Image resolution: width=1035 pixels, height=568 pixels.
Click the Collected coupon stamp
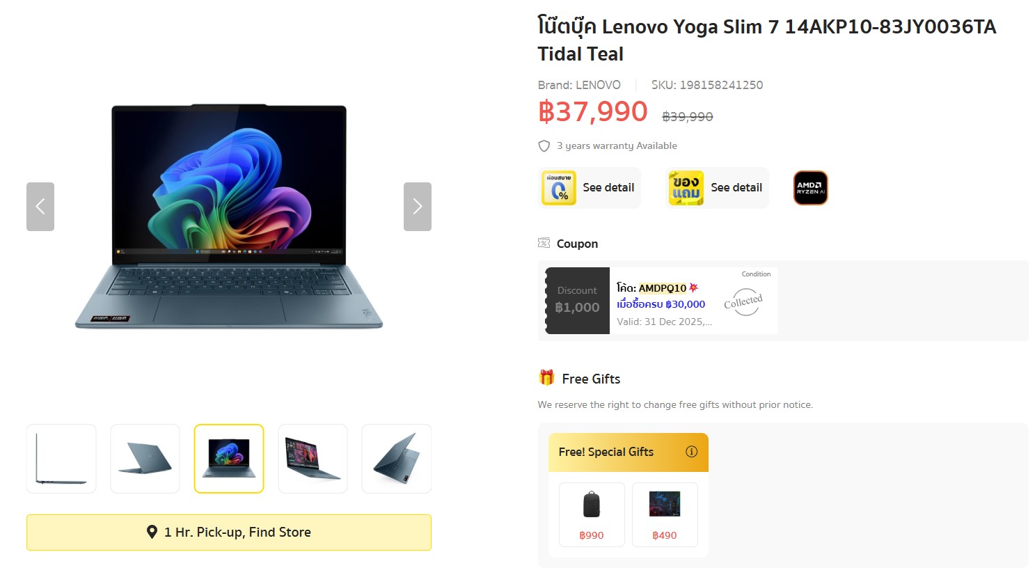(x=743, y=302)
